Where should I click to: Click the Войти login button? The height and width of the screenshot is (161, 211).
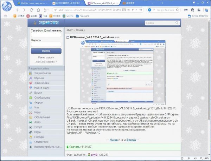tap(46, 51)
